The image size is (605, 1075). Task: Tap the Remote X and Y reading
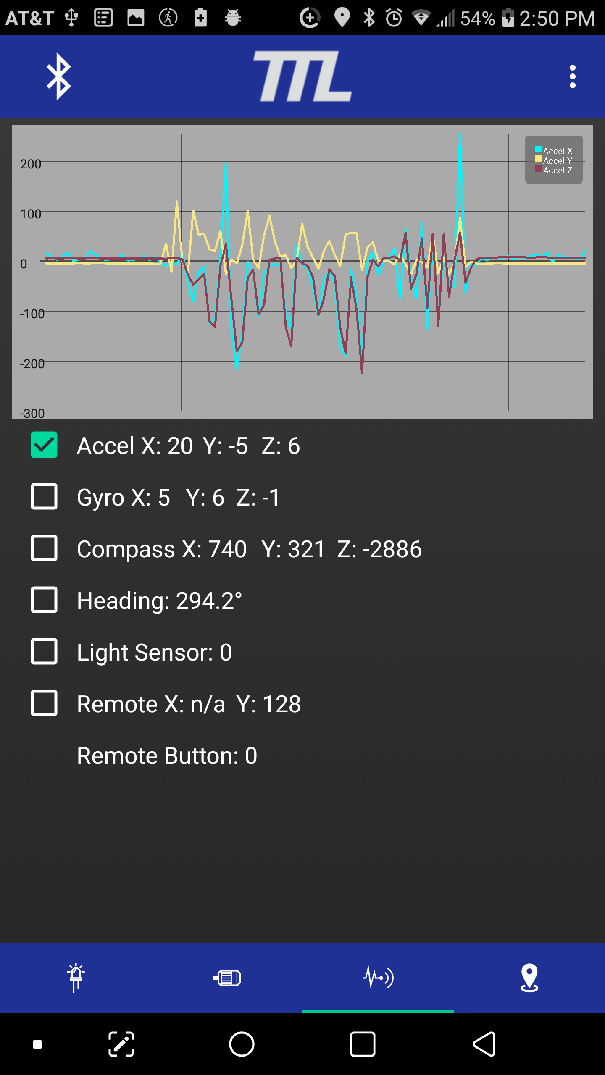coord(188,704)
